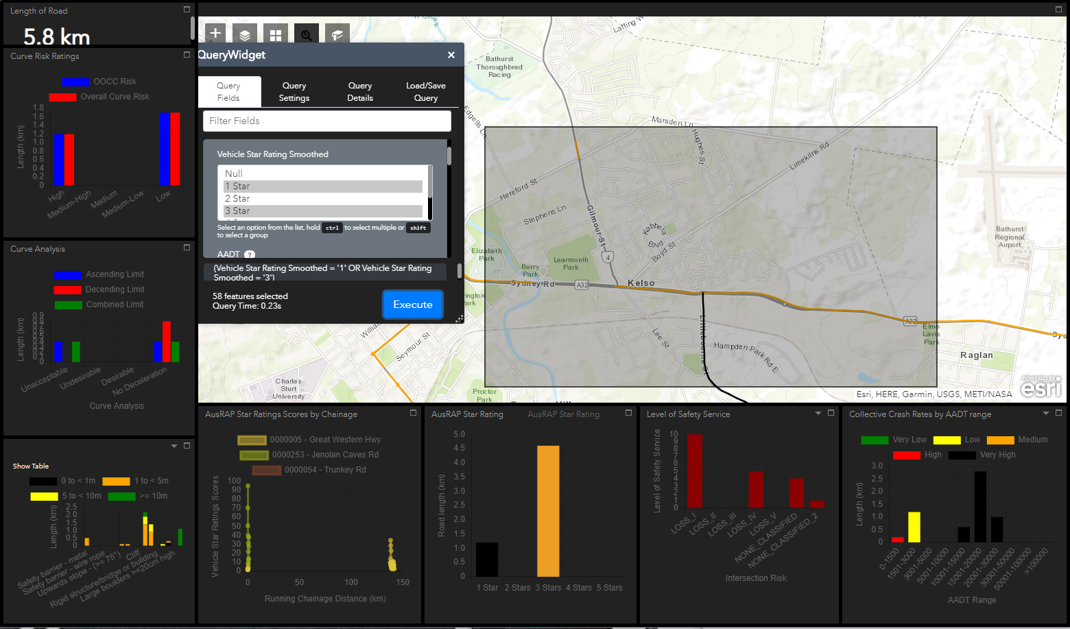Toggle Overall Curve Risk legend series
Screen dimensions: 1070x629
coord(99,97)
